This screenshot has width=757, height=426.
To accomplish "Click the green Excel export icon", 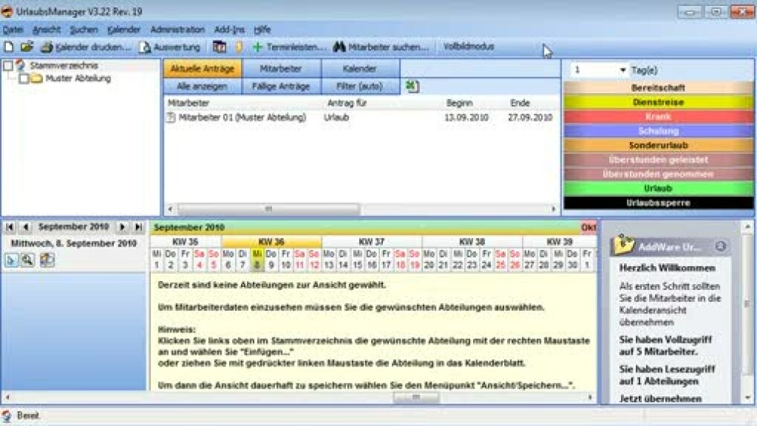I will click(x=412, y=87).
